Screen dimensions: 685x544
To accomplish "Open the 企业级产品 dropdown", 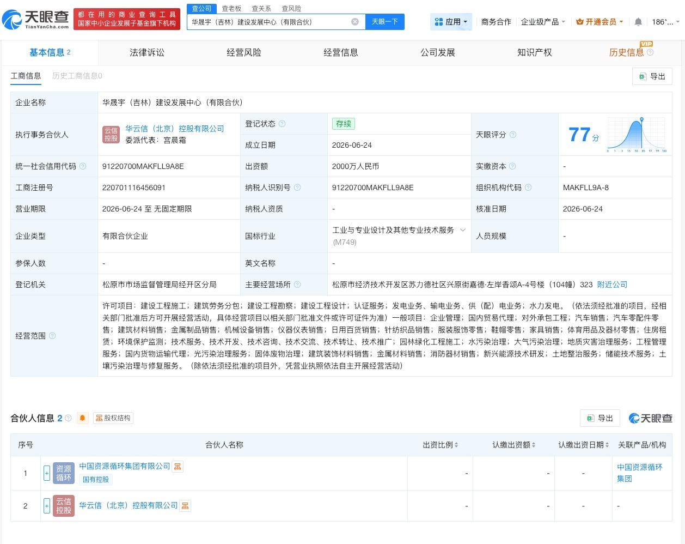I will pyautogui.click(x=543, y=22).
